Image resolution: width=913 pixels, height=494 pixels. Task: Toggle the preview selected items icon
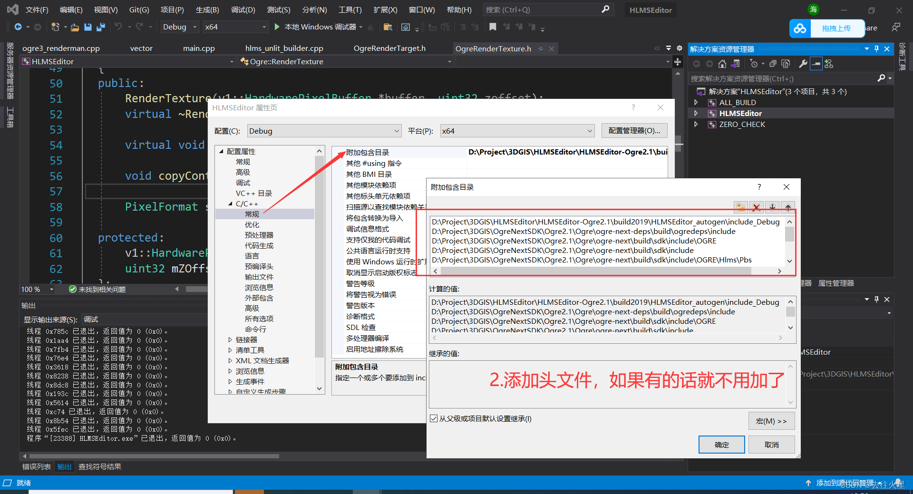(x=816, y=64)
